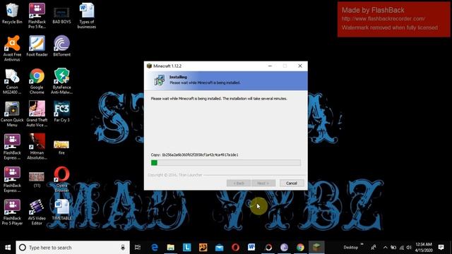Select Foxit Reader desktop icon
Screen dimensions: 452x254
37,46
